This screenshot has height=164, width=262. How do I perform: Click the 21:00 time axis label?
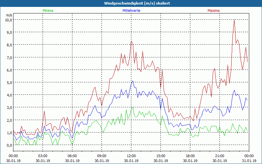tap(219, 156)
